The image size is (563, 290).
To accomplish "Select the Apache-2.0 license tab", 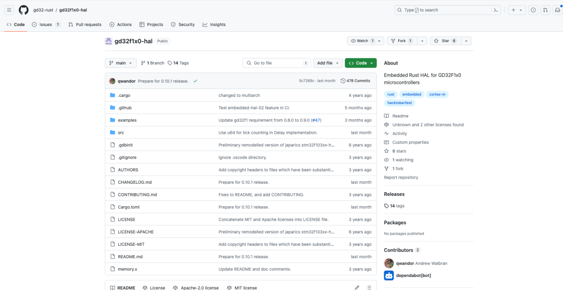I will (195, 287).
